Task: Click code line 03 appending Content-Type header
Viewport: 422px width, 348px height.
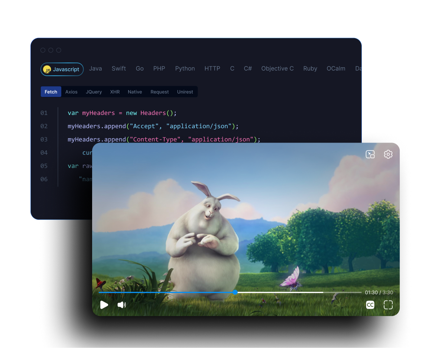Action: 164,139
